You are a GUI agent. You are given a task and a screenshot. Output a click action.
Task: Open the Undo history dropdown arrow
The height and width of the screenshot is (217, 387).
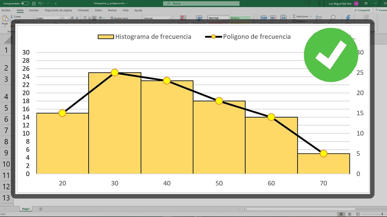coord(43,3)
